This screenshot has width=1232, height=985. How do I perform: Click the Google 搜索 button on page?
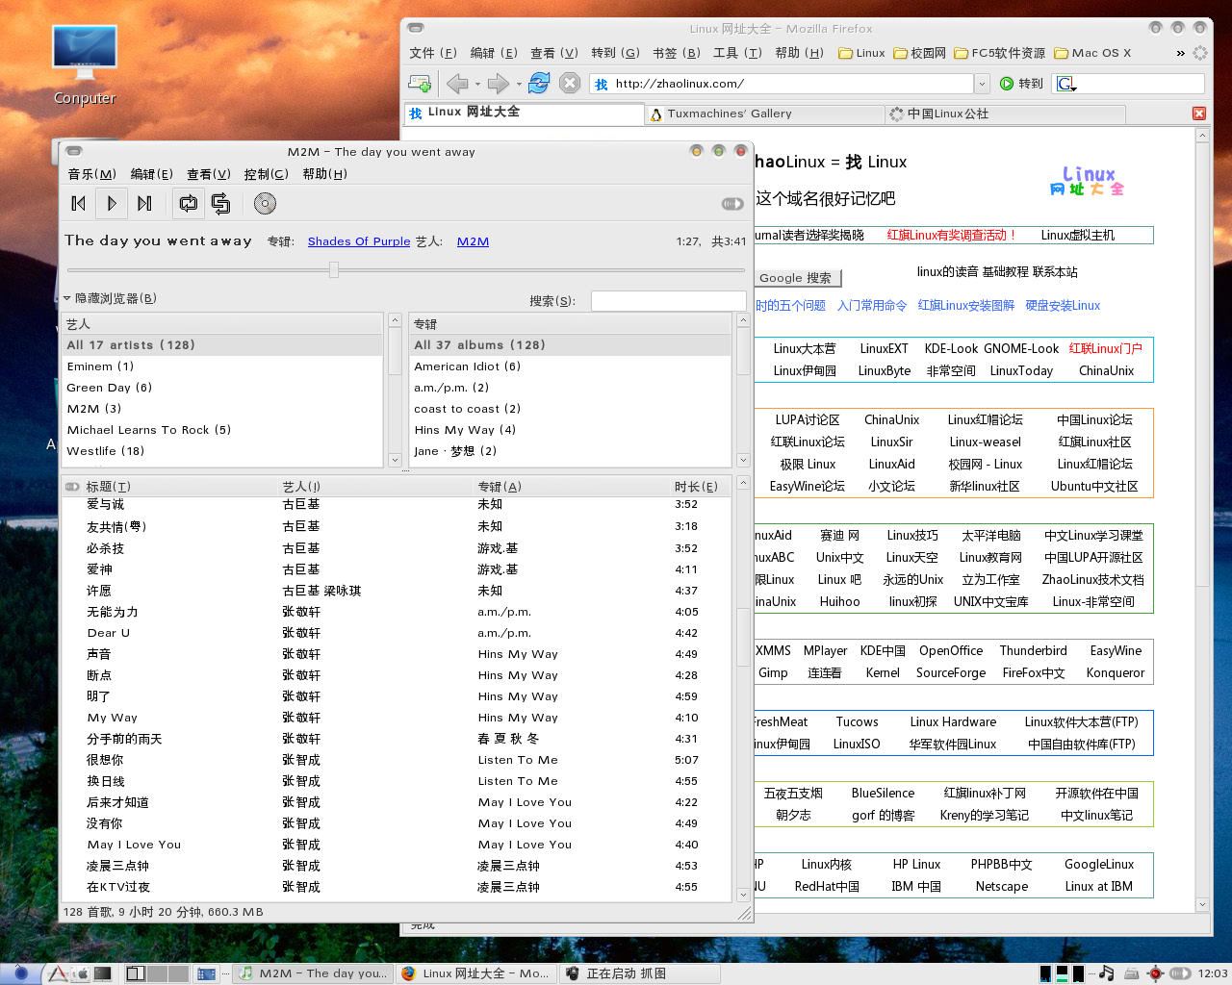[797, 278]
